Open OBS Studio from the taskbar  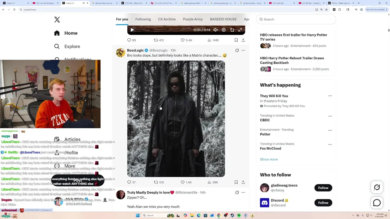click(x=225, y=215)
